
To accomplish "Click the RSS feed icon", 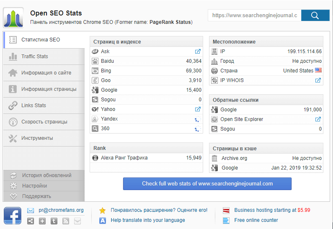I will point(66,221).
